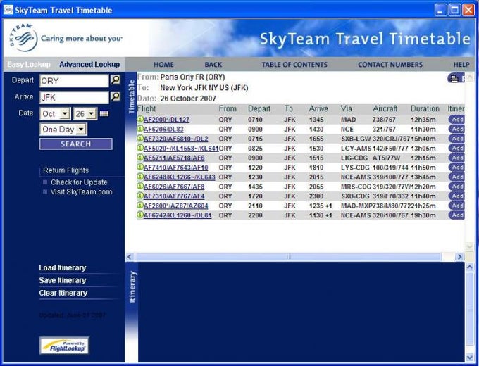This screenshot has width=479, height=366.
Task: Click Return Flights link
Action: point(66,170)
